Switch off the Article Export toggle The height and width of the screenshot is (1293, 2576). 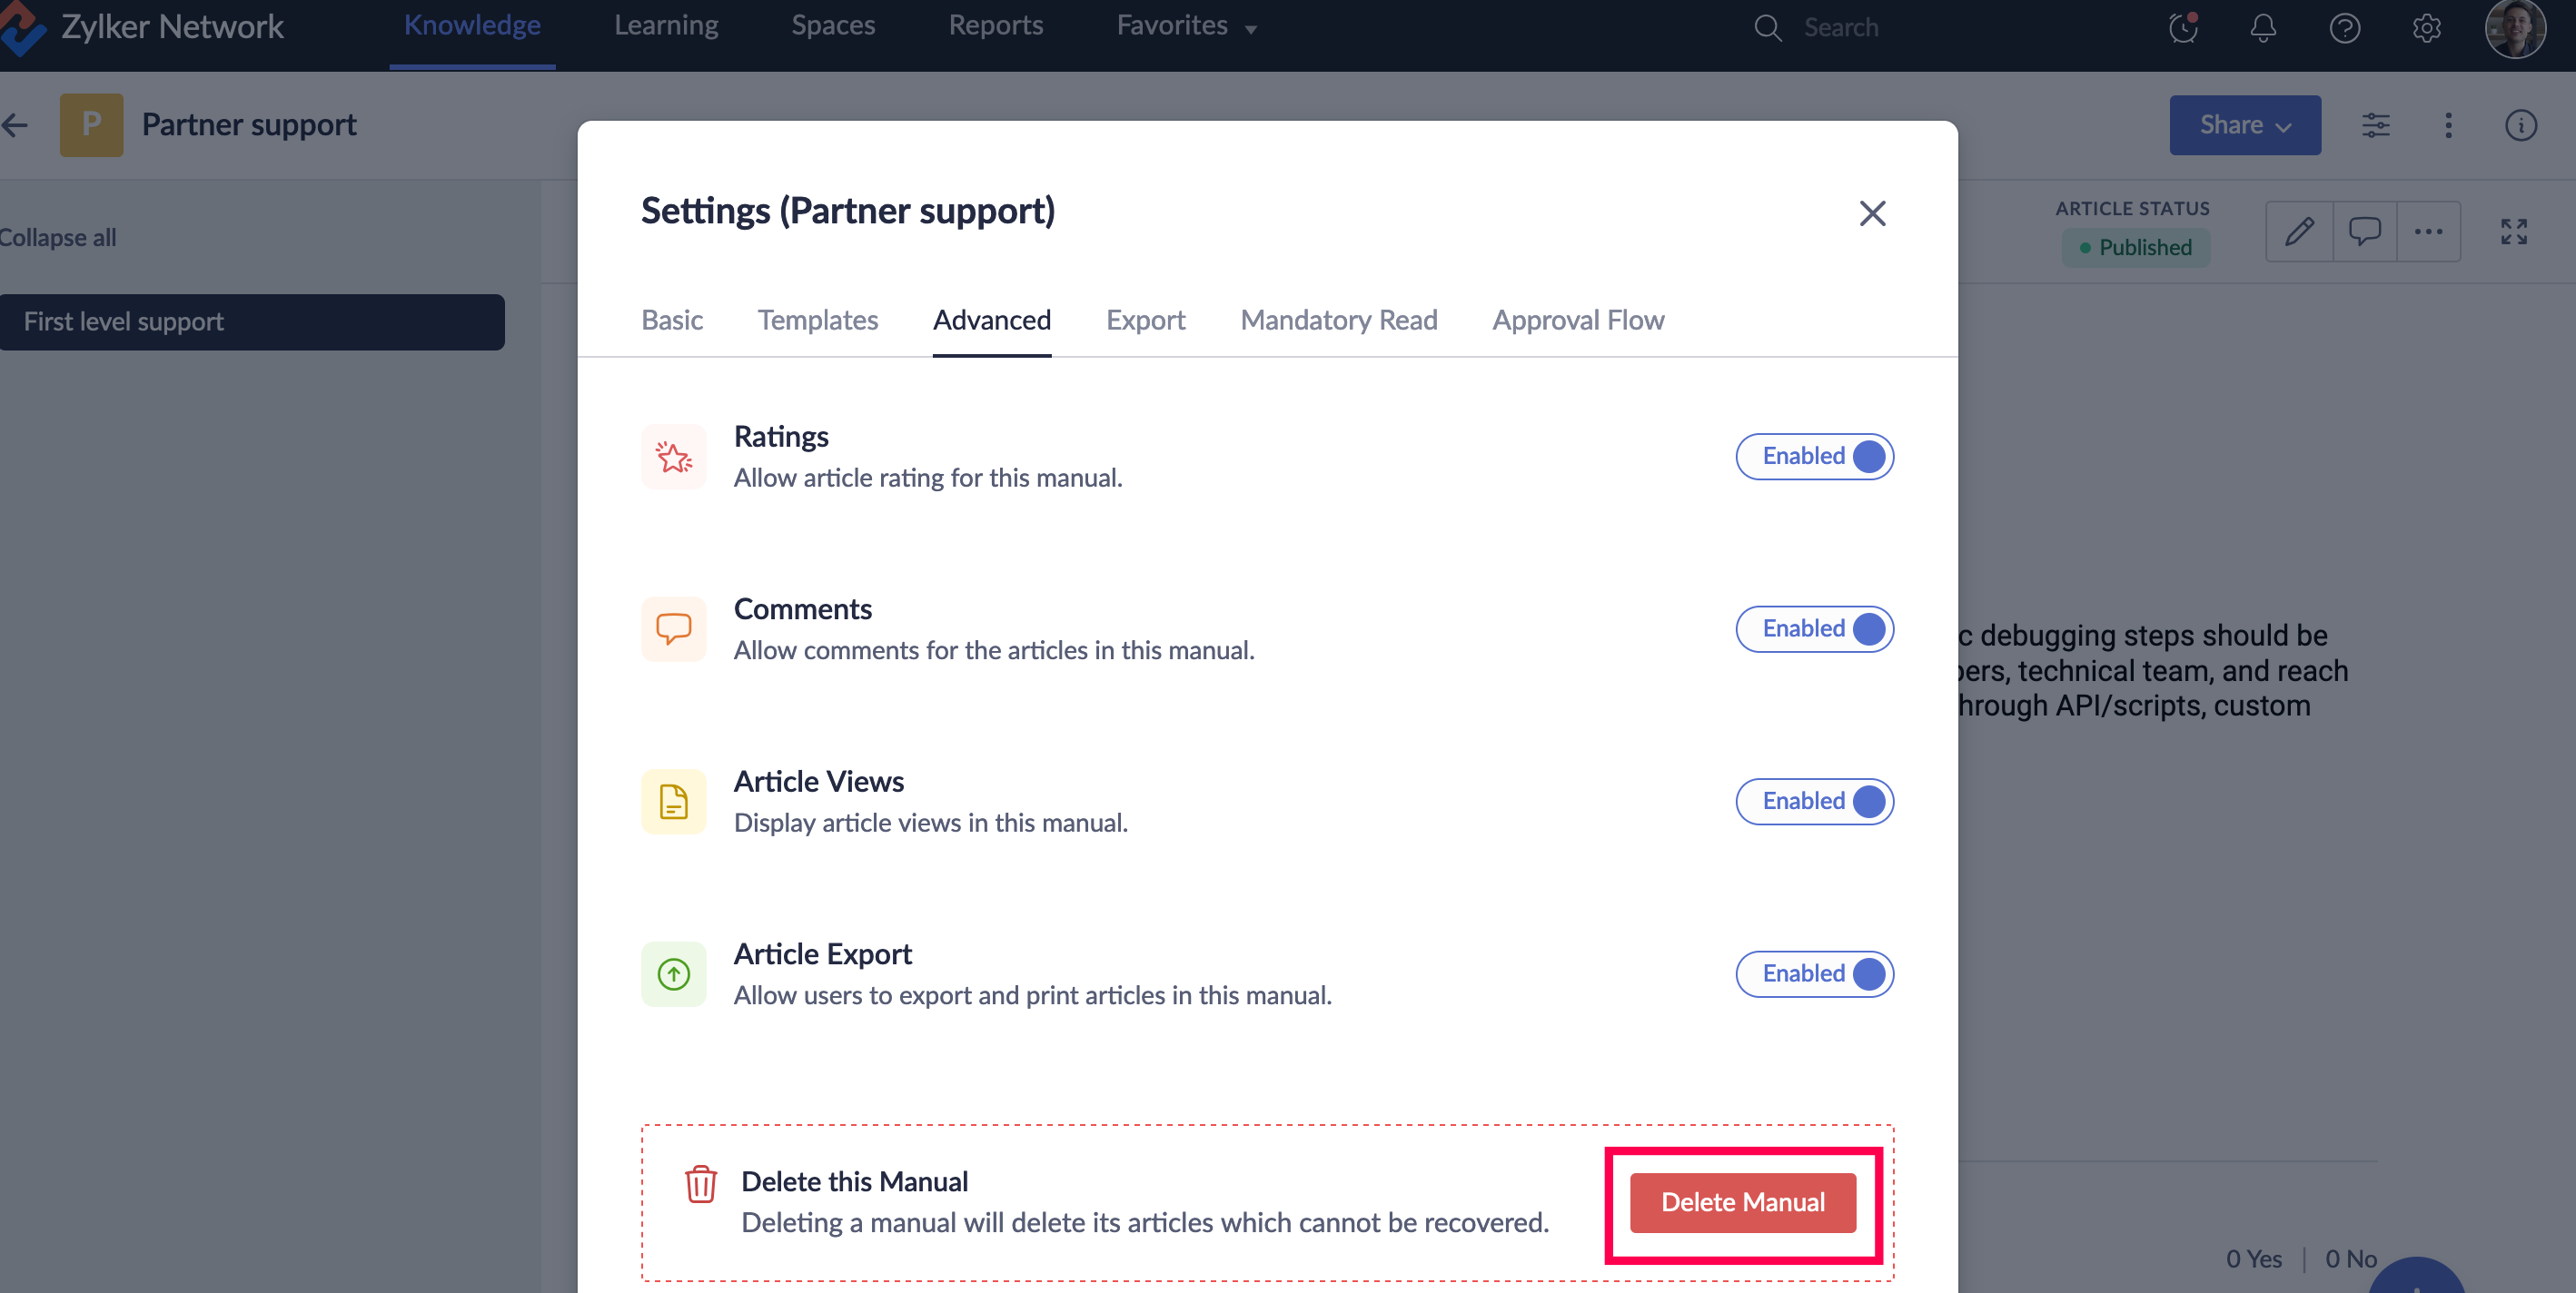[x=1814, y=974]
